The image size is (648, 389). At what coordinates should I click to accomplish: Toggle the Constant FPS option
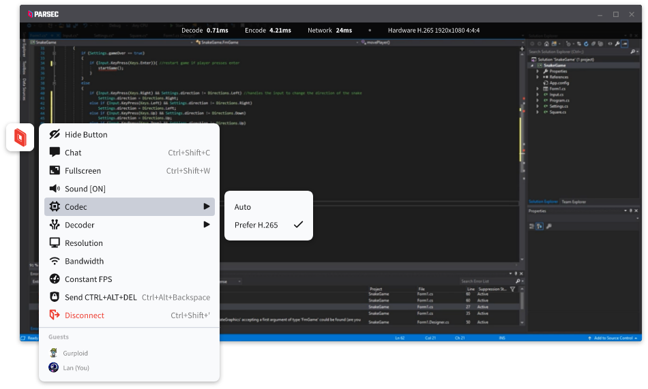coord(130,279)
